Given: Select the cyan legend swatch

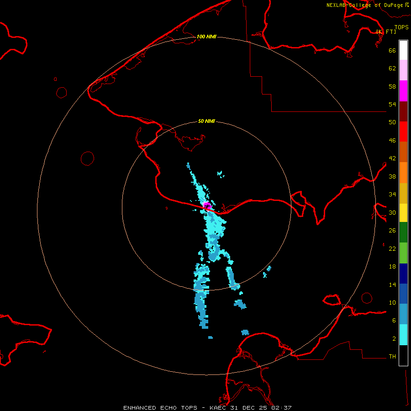Looking at the screenshot, I should pos(403,335).
